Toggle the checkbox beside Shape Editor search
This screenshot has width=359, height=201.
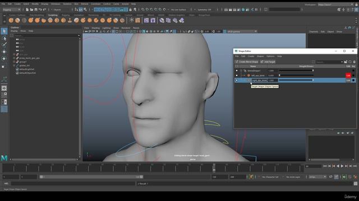[x=313, y=62]
